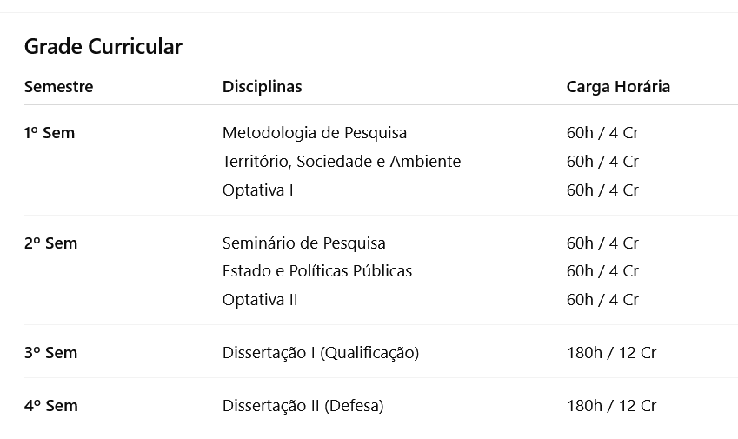Viewport: 738px width, 439px height.
Task: Select the 1º Sem row label
Action: pos(50,133)
